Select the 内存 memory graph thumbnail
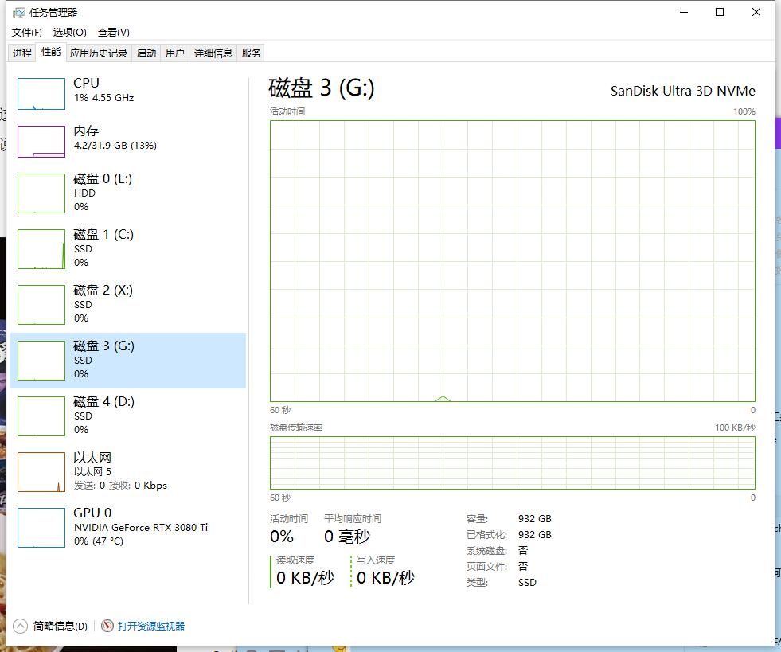The height and width of the screenshot is (652, 781). pyautogui.click(x=41, y=142)
